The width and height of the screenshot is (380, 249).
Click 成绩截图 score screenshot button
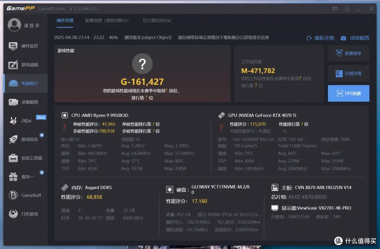click(x=355, y=38)
